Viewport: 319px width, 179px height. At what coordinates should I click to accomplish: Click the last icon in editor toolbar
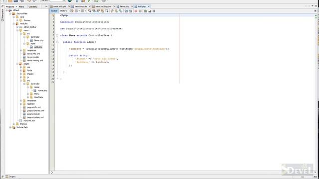[154, 11]
